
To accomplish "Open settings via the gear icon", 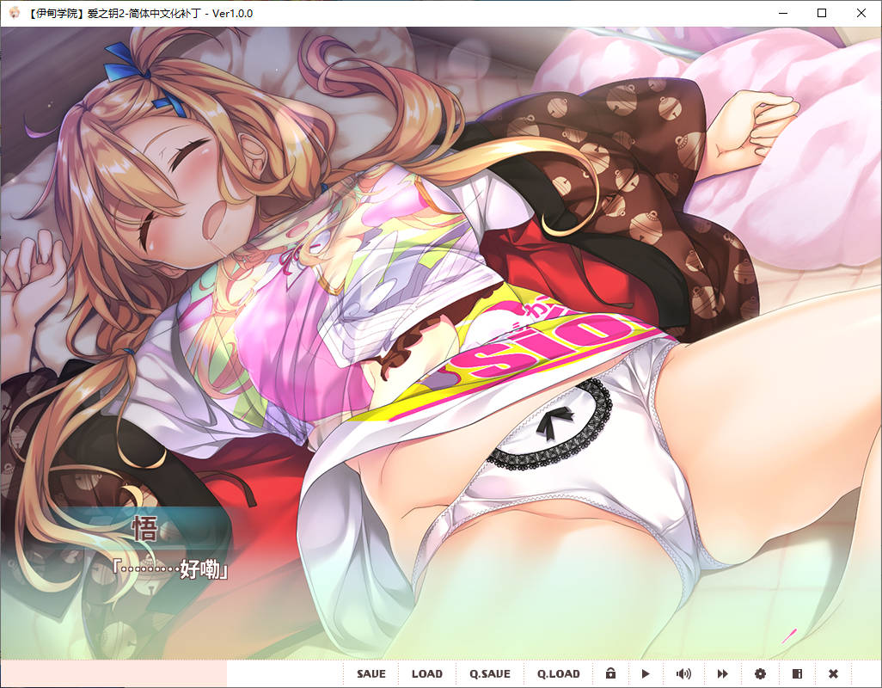I will [760, 673].
